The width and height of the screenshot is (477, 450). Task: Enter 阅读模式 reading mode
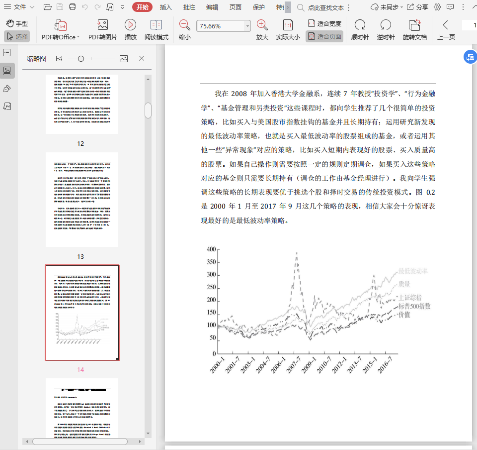pos(156,25)
